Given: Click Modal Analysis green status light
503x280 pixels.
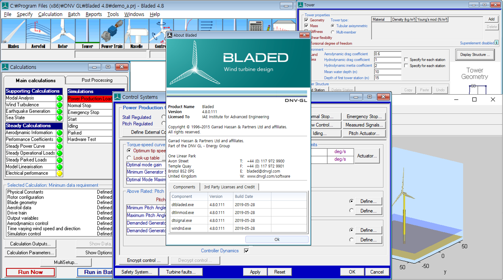Looking at the screenshot, I should pyautogui.click(x=60, y=98).
